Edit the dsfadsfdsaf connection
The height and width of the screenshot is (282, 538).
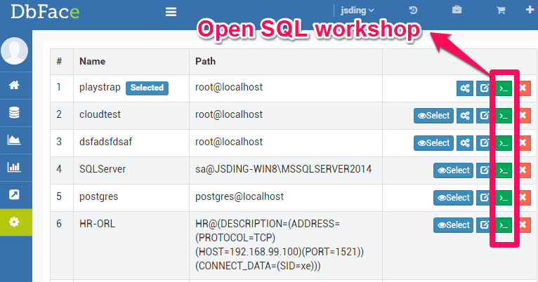(484, 143)
